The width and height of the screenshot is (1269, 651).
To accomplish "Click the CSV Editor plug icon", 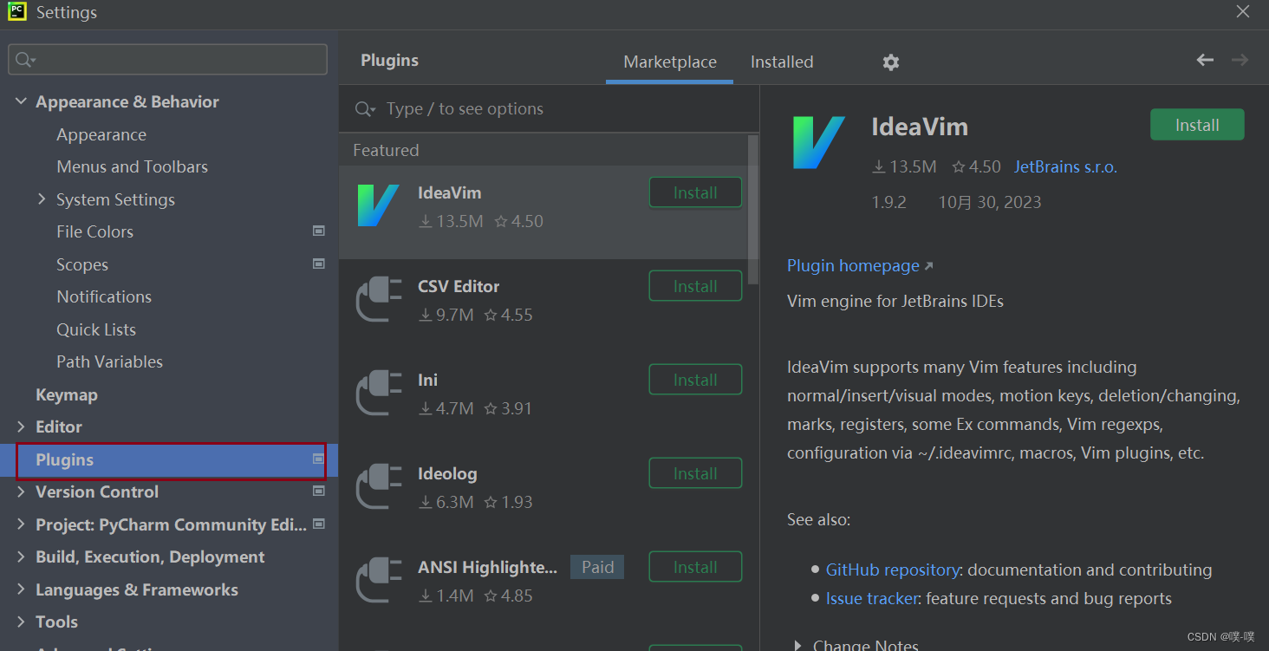I will [x=378, y=299].
